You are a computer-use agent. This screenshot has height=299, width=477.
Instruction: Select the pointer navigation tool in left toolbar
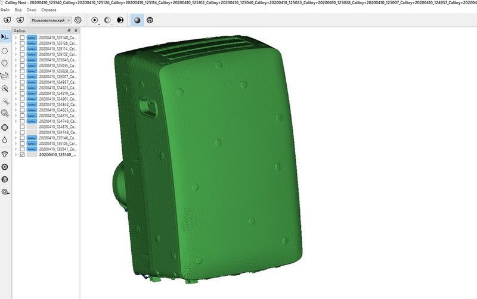point(5,36)
